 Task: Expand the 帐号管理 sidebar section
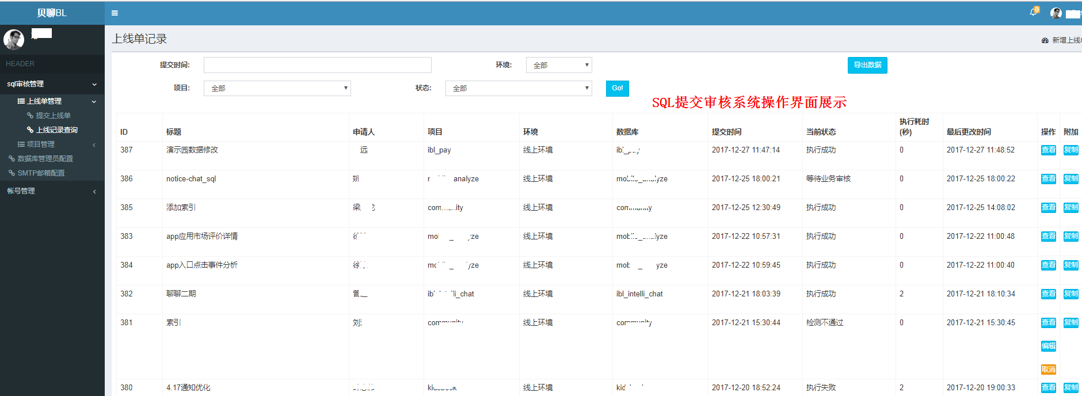[x=52, y=191]
